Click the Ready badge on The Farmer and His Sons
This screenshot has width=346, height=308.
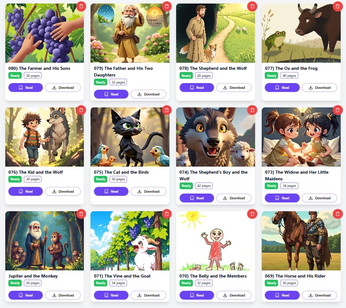point(15,76)
